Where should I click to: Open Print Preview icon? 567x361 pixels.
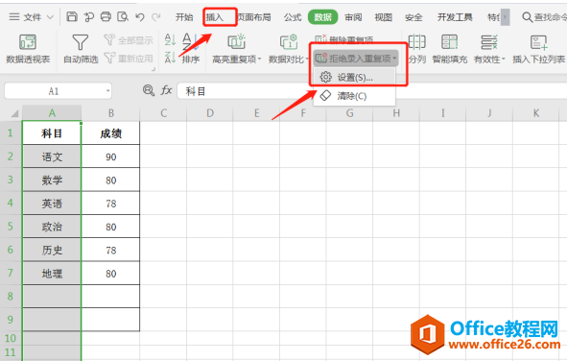[123, 16]
